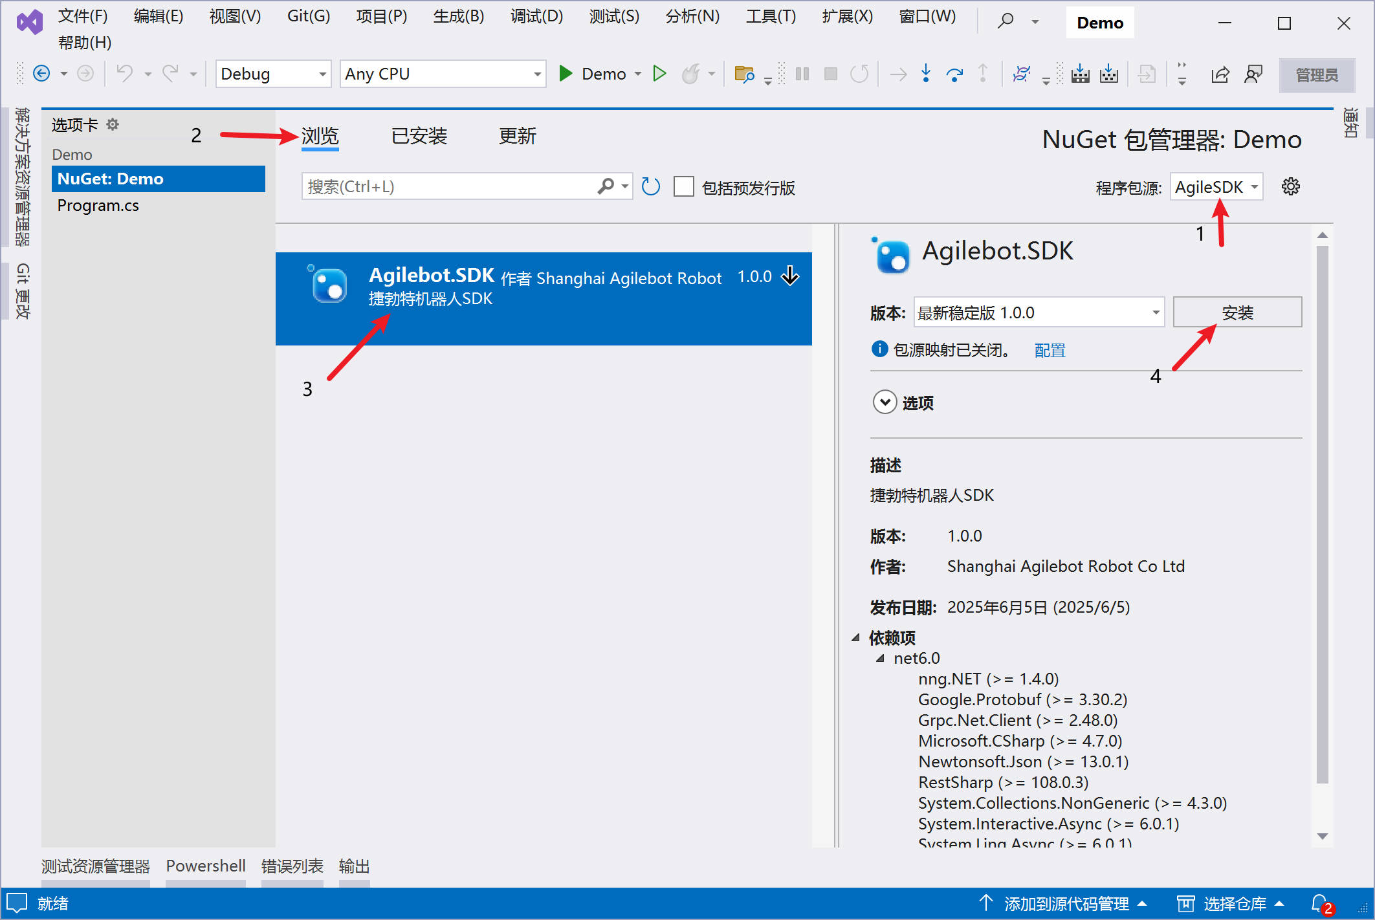Click the step over arrow icon
1375x920 pixels.
(954, 74)
